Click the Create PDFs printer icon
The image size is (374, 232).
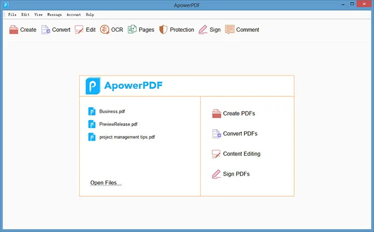[217, 113]
